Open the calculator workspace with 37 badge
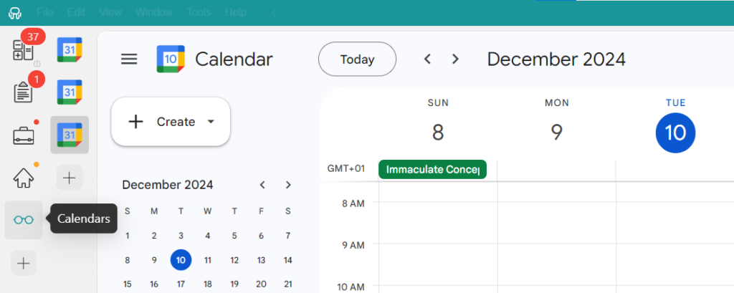This screenshot has height=293, width=734. [24, 50]
